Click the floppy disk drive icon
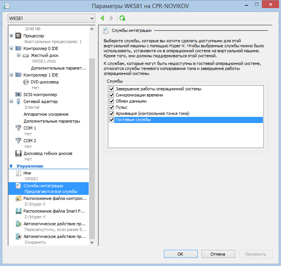 point(18,153)
